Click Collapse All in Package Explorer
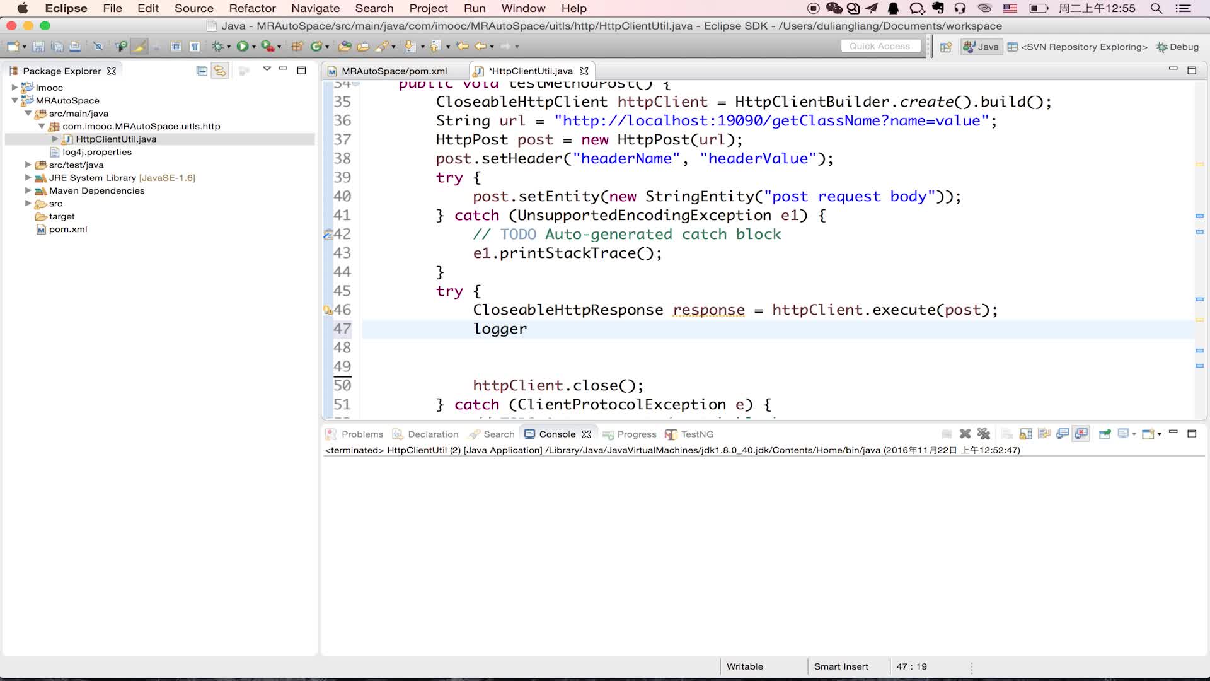The image size is (1210, 681). 202,71
